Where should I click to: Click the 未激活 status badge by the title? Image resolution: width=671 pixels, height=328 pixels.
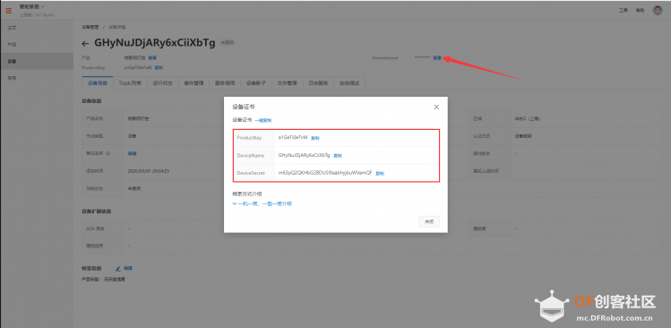pos(228,43)
